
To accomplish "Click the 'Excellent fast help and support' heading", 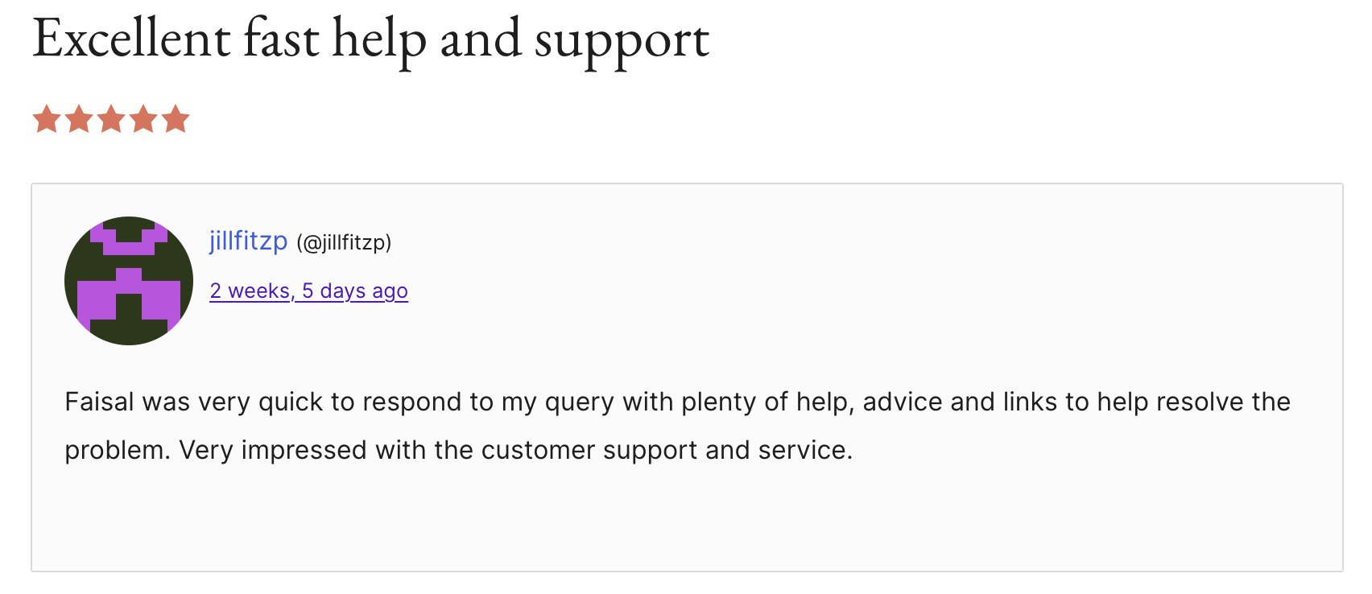I will [370, 39].
